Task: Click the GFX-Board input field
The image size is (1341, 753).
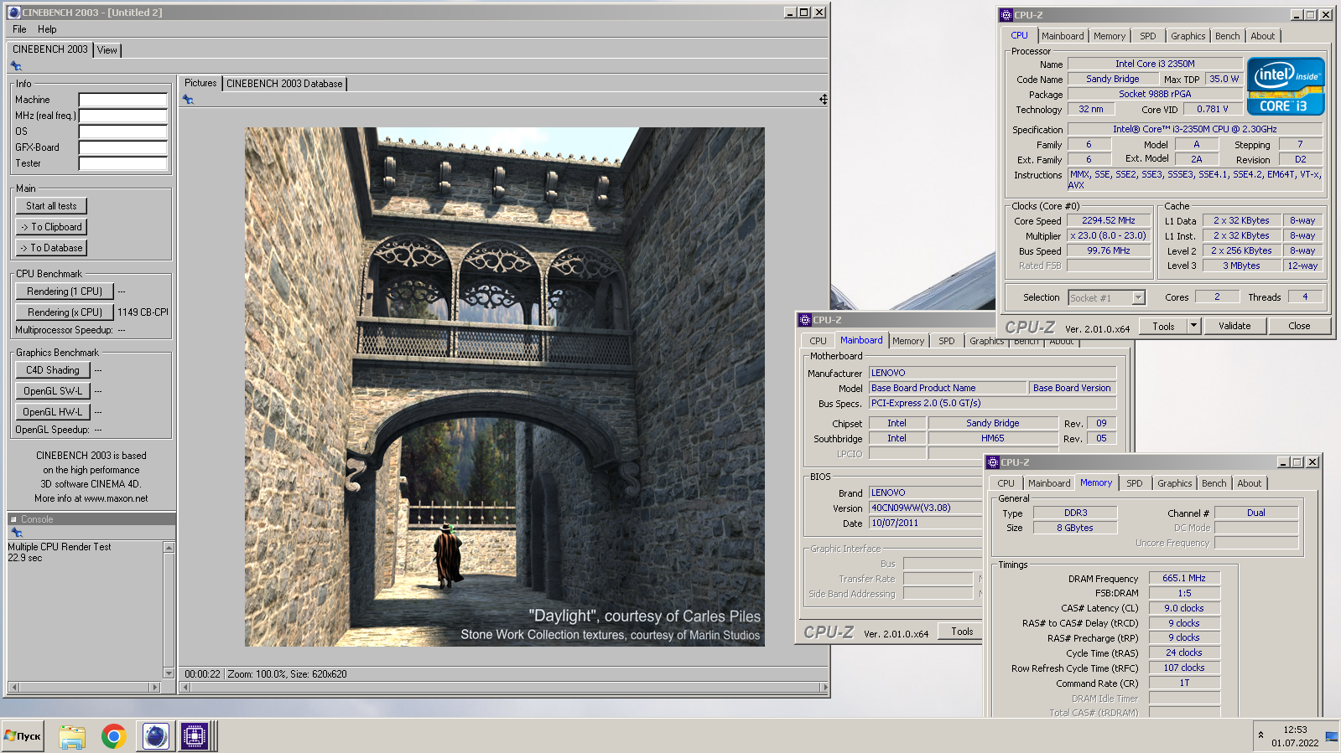Action: tap(123, 147)
